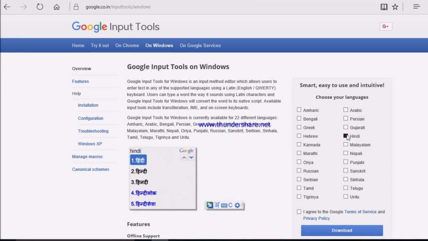Go to On Google Services tab
428x241 pixels.
tap(200, 46)
